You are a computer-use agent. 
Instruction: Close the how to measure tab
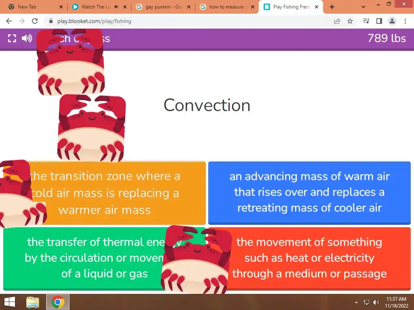pyautogui.click(x=253, y=7)
